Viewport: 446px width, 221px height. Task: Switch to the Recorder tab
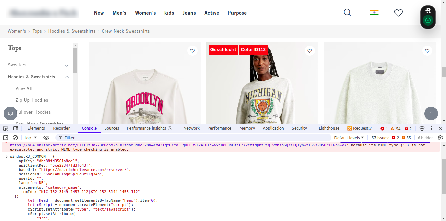coord(61,128)
